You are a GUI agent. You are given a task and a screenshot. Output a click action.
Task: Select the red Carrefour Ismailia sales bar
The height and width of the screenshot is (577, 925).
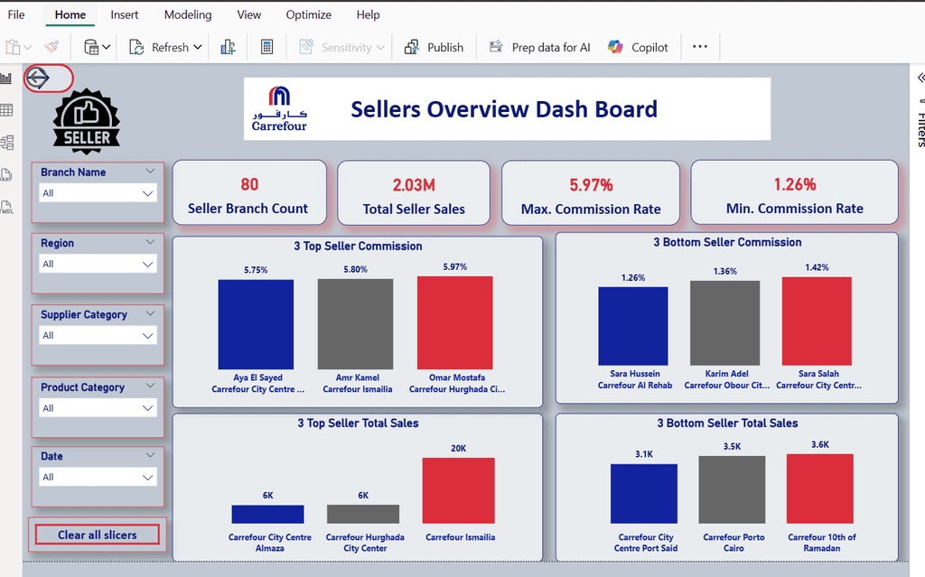click(458, 490)
